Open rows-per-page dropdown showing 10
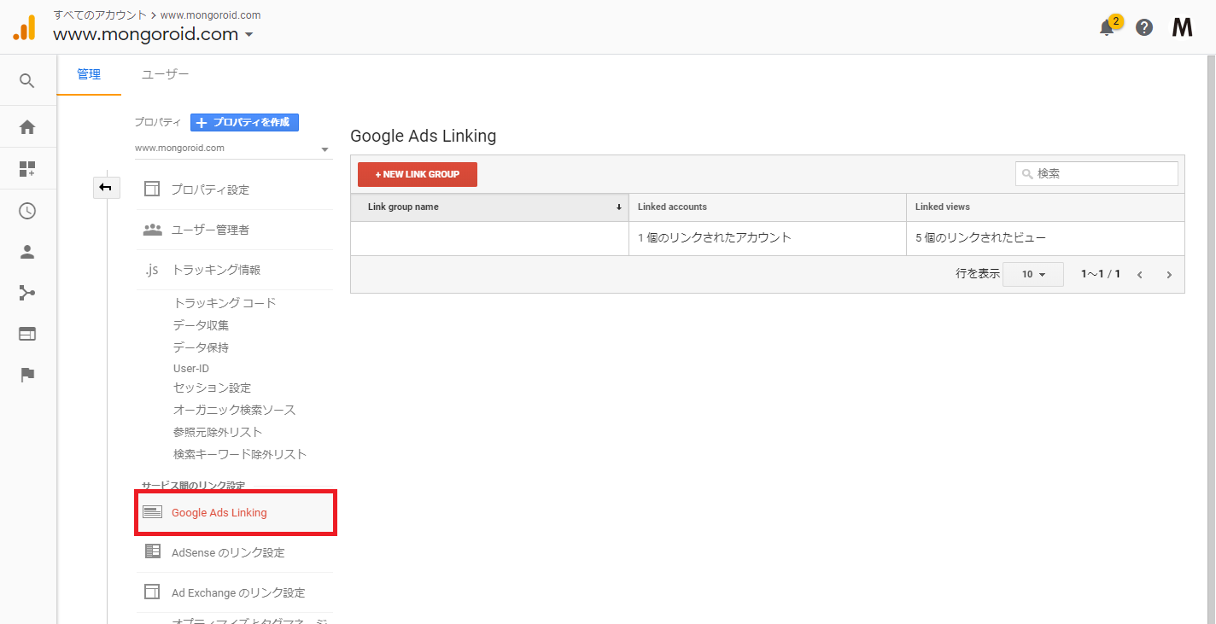Screen dimensions: 1216x624 pyautogui.click(x=1033, y=275)
